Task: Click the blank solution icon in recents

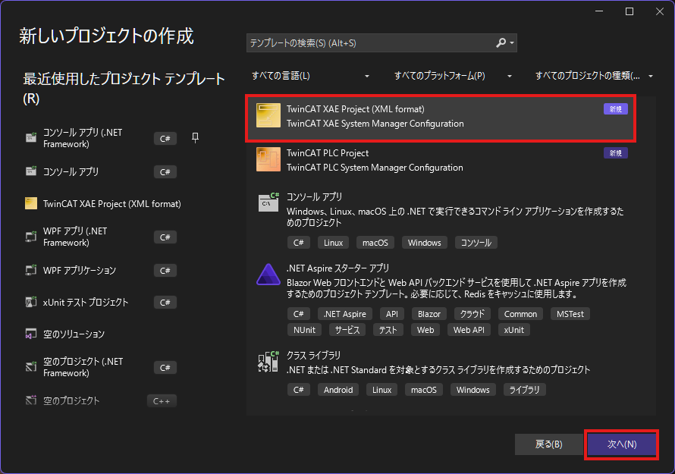Action: coord(31,334)
